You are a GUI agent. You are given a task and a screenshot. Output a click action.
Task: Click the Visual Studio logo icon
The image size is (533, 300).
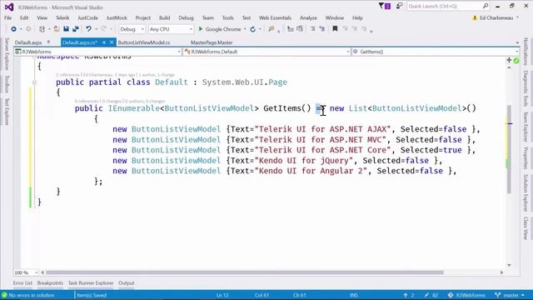9,7
